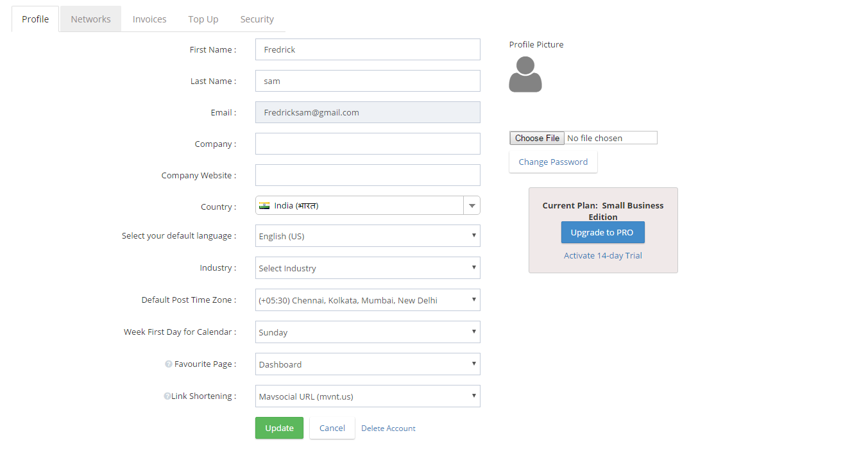Expand the Favourite Page dropdown
Viewport: 859px width, 449px height.
coord(368,364)
